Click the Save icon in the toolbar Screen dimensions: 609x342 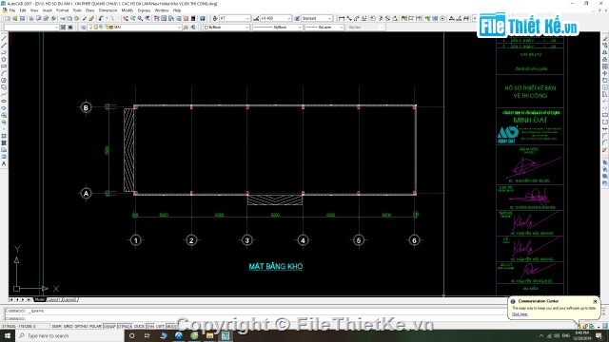(x=22, y=18)
